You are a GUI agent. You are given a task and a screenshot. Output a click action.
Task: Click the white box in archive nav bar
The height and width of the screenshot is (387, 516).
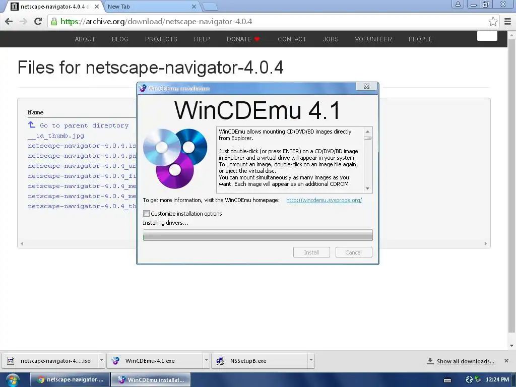click(487, 36)
